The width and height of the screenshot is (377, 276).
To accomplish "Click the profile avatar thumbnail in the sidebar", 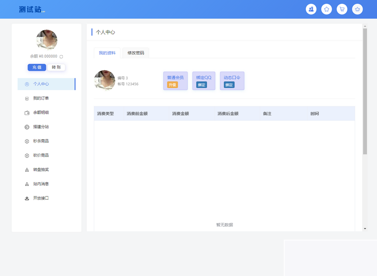I will click(x=47, y=39).
